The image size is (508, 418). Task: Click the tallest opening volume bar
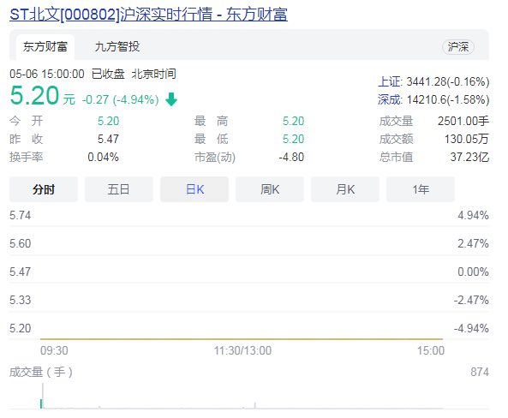[x=43, y=396]
